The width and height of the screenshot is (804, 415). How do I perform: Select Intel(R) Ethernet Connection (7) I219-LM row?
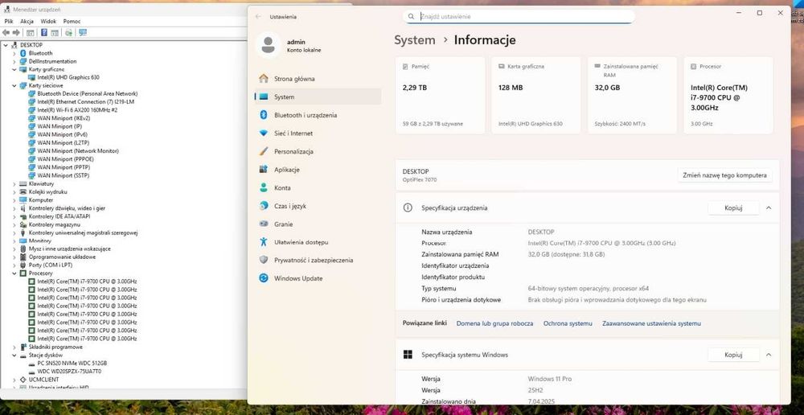pos(86,101)
